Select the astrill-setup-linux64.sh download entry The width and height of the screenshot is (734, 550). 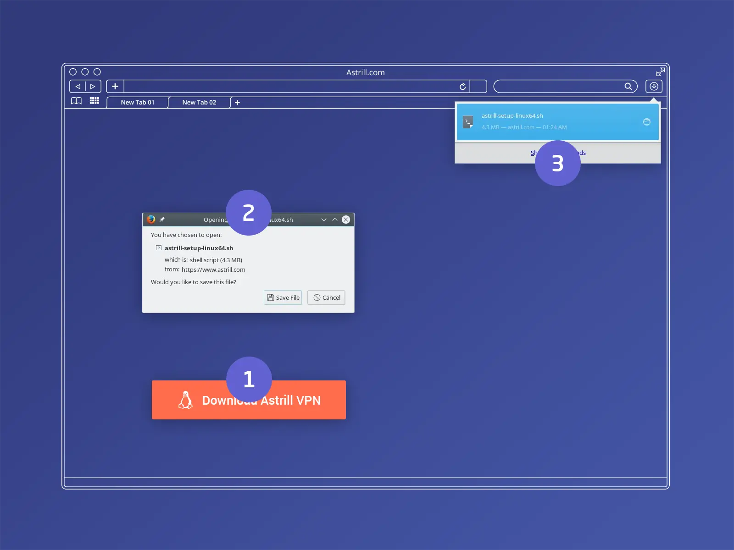558,122
